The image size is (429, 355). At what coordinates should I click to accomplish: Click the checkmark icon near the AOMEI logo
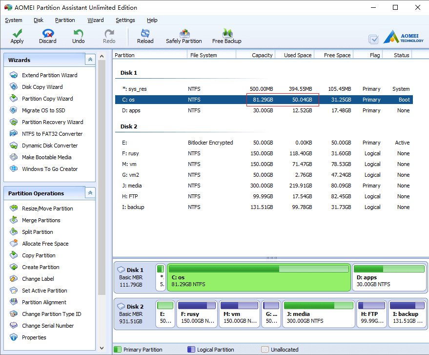point(373,40)
